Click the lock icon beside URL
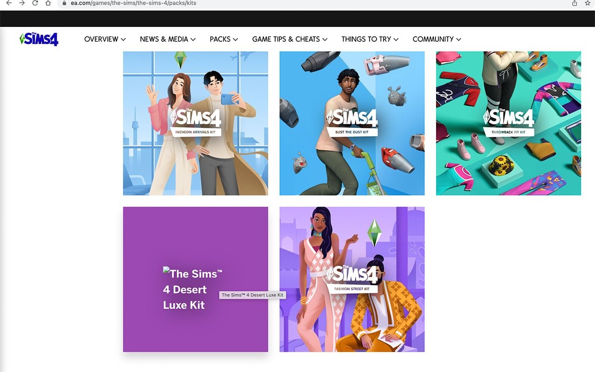This screenshot has width=595, height=372. click(65, 3)
